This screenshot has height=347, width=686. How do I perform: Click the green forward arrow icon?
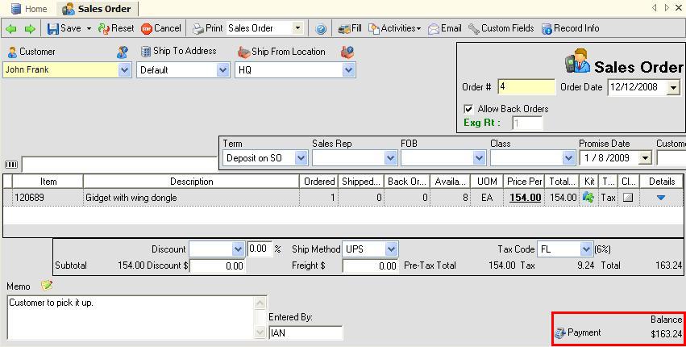pyautogui.click(x=30, y=28)
